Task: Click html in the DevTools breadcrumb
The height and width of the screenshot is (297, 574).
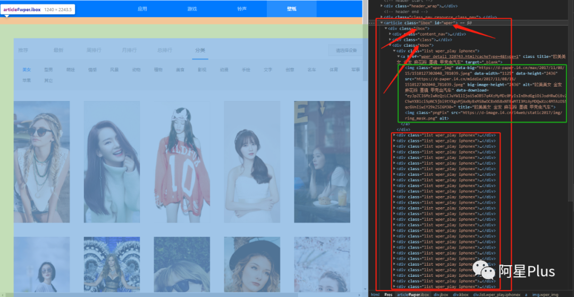Action: [375, 294]
